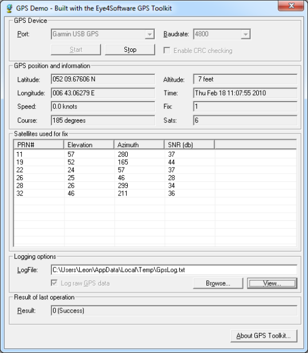Click the Altitude field showing 7 feet
This screenshot has width=308, height=353.
[245, 79]
